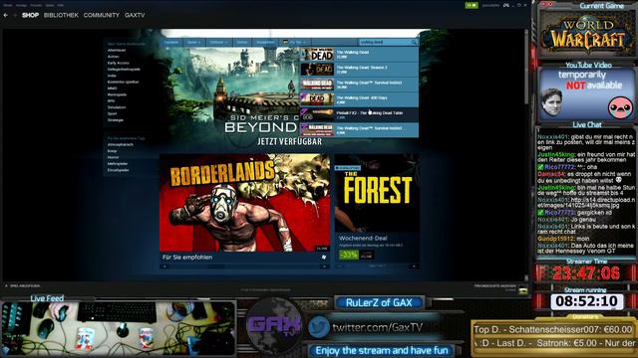The width and height of the screenshot is (638, 358).
Task: Click The Walking Dead result thumbnail
Action: pos(317,55)
